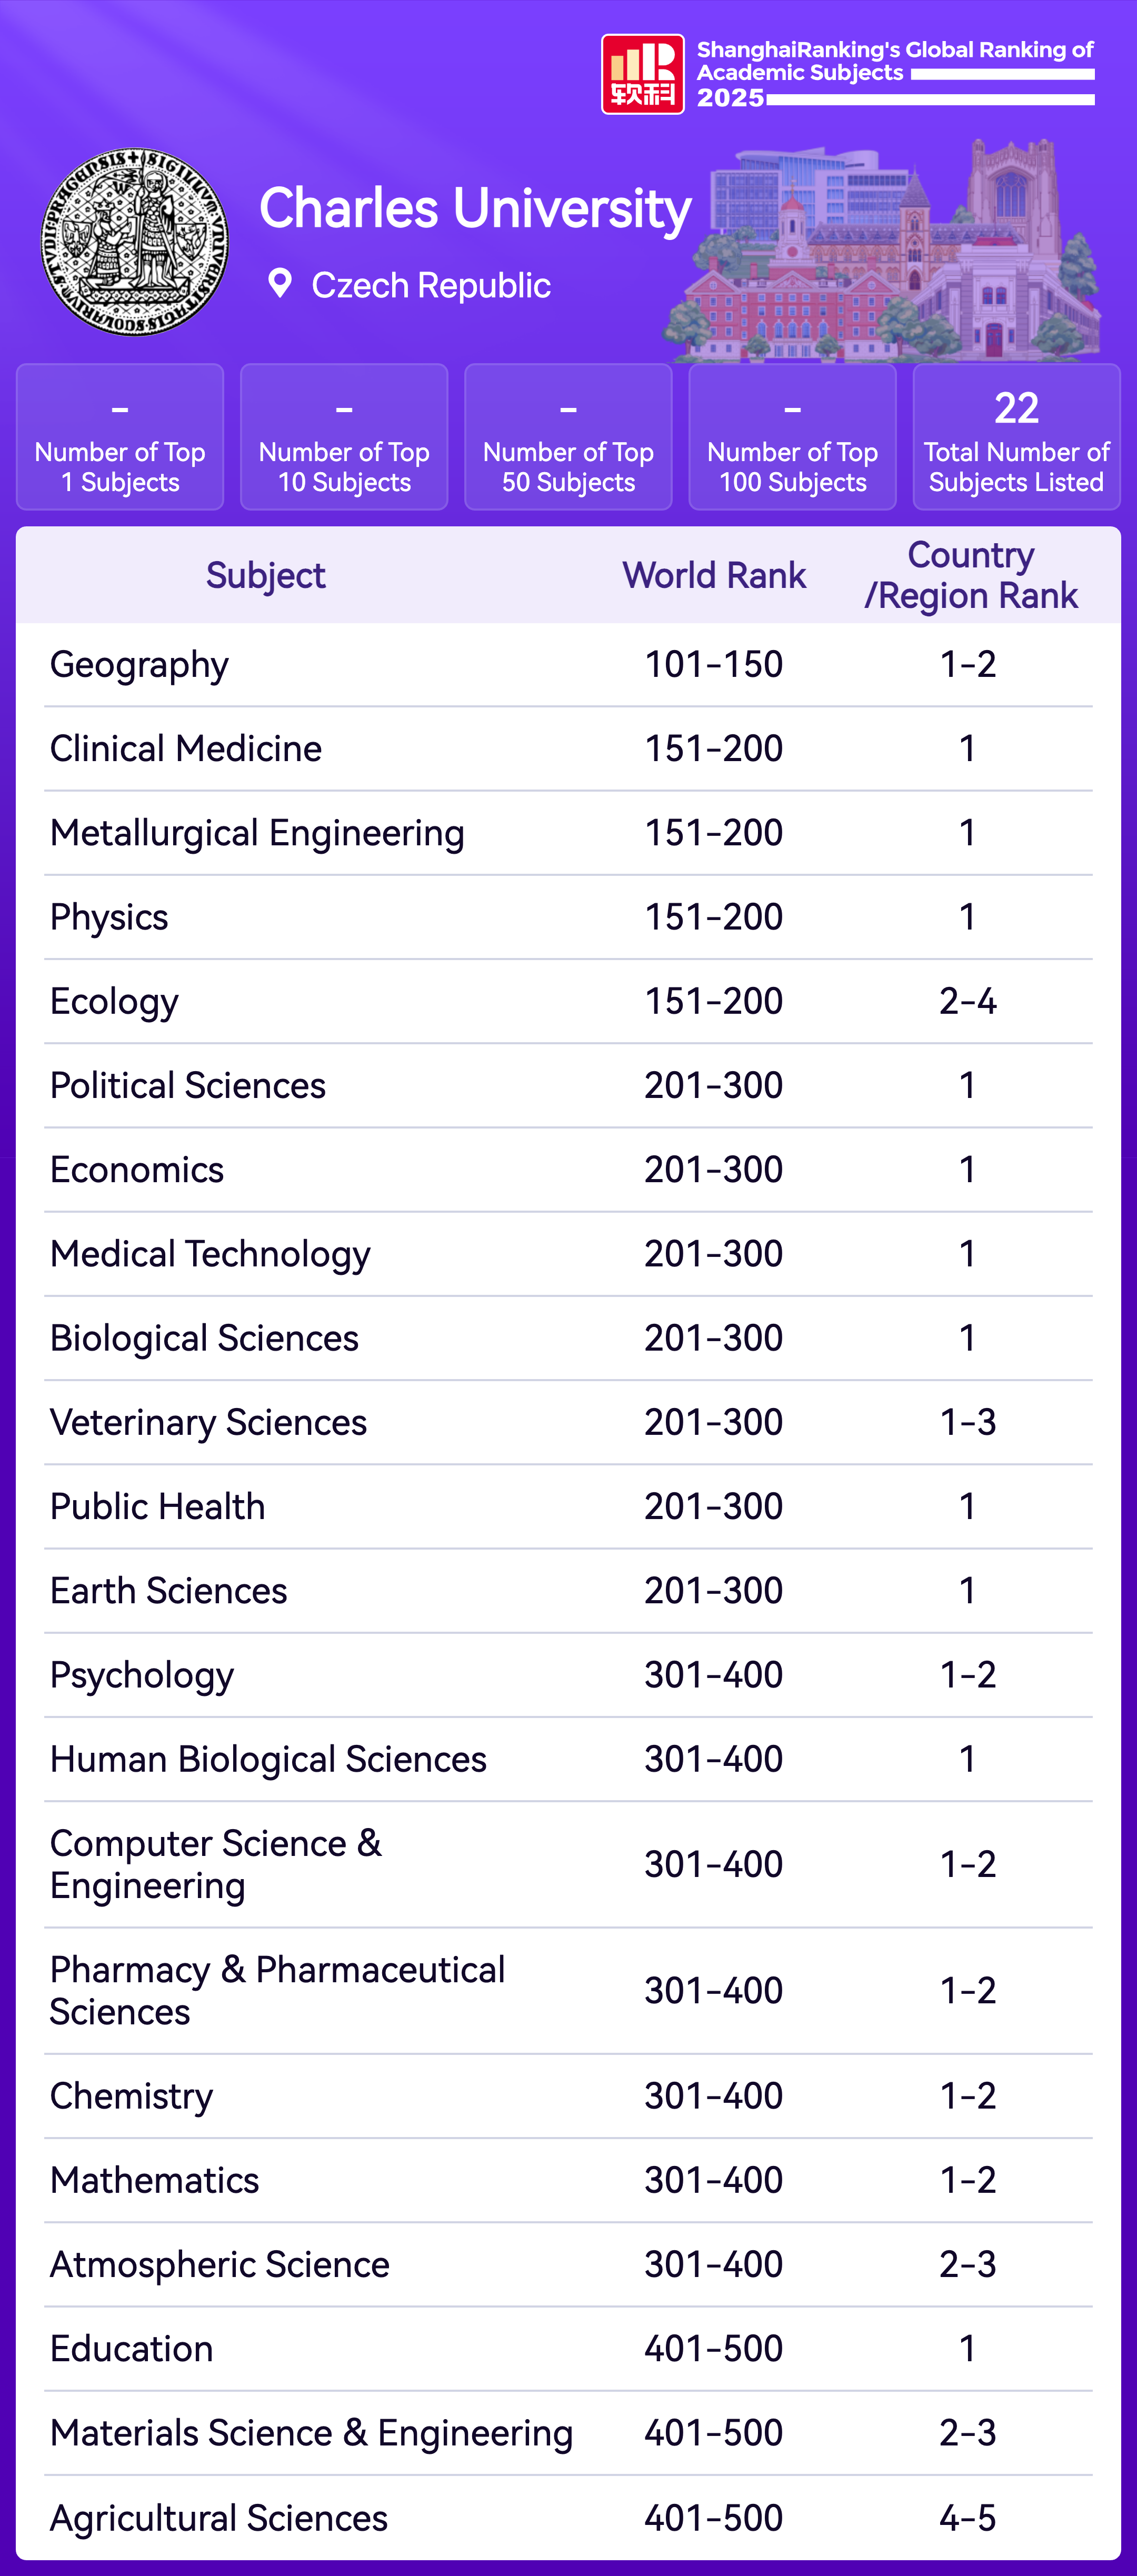Click the Country/Region Rank column header

970,576
